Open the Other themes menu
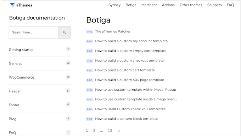241x136 pixels. [x=191, y=5]
